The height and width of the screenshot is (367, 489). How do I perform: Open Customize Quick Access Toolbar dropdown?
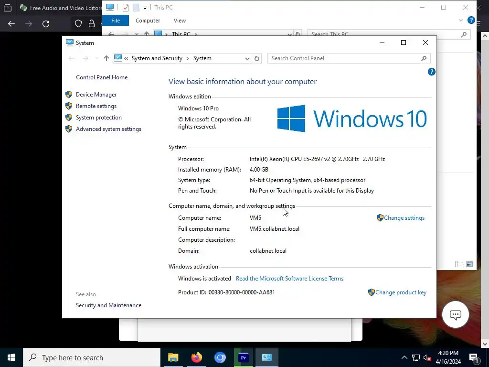click(x=145, y=8)
